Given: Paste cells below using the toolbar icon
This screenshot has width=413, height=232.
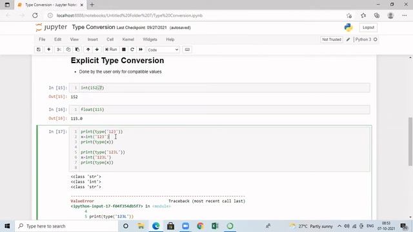Looking at the screenshot, I should pyautogui.click(x=77, y=50).
